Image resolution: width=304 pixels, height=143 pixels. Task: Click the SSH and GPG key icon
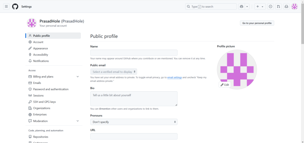[x=30, y=102]
